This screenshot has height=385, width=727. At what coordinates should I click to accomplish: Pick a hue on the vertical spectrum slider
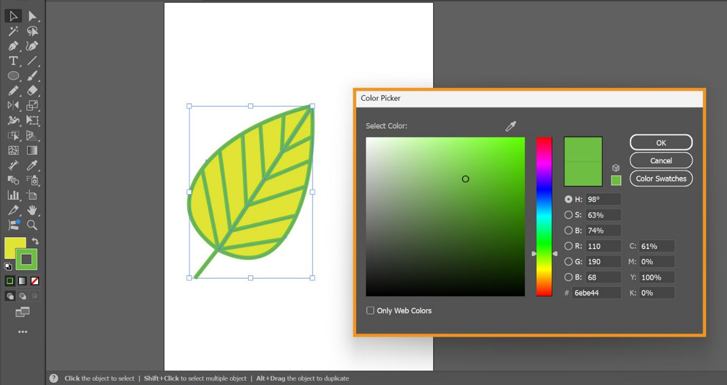544,215
